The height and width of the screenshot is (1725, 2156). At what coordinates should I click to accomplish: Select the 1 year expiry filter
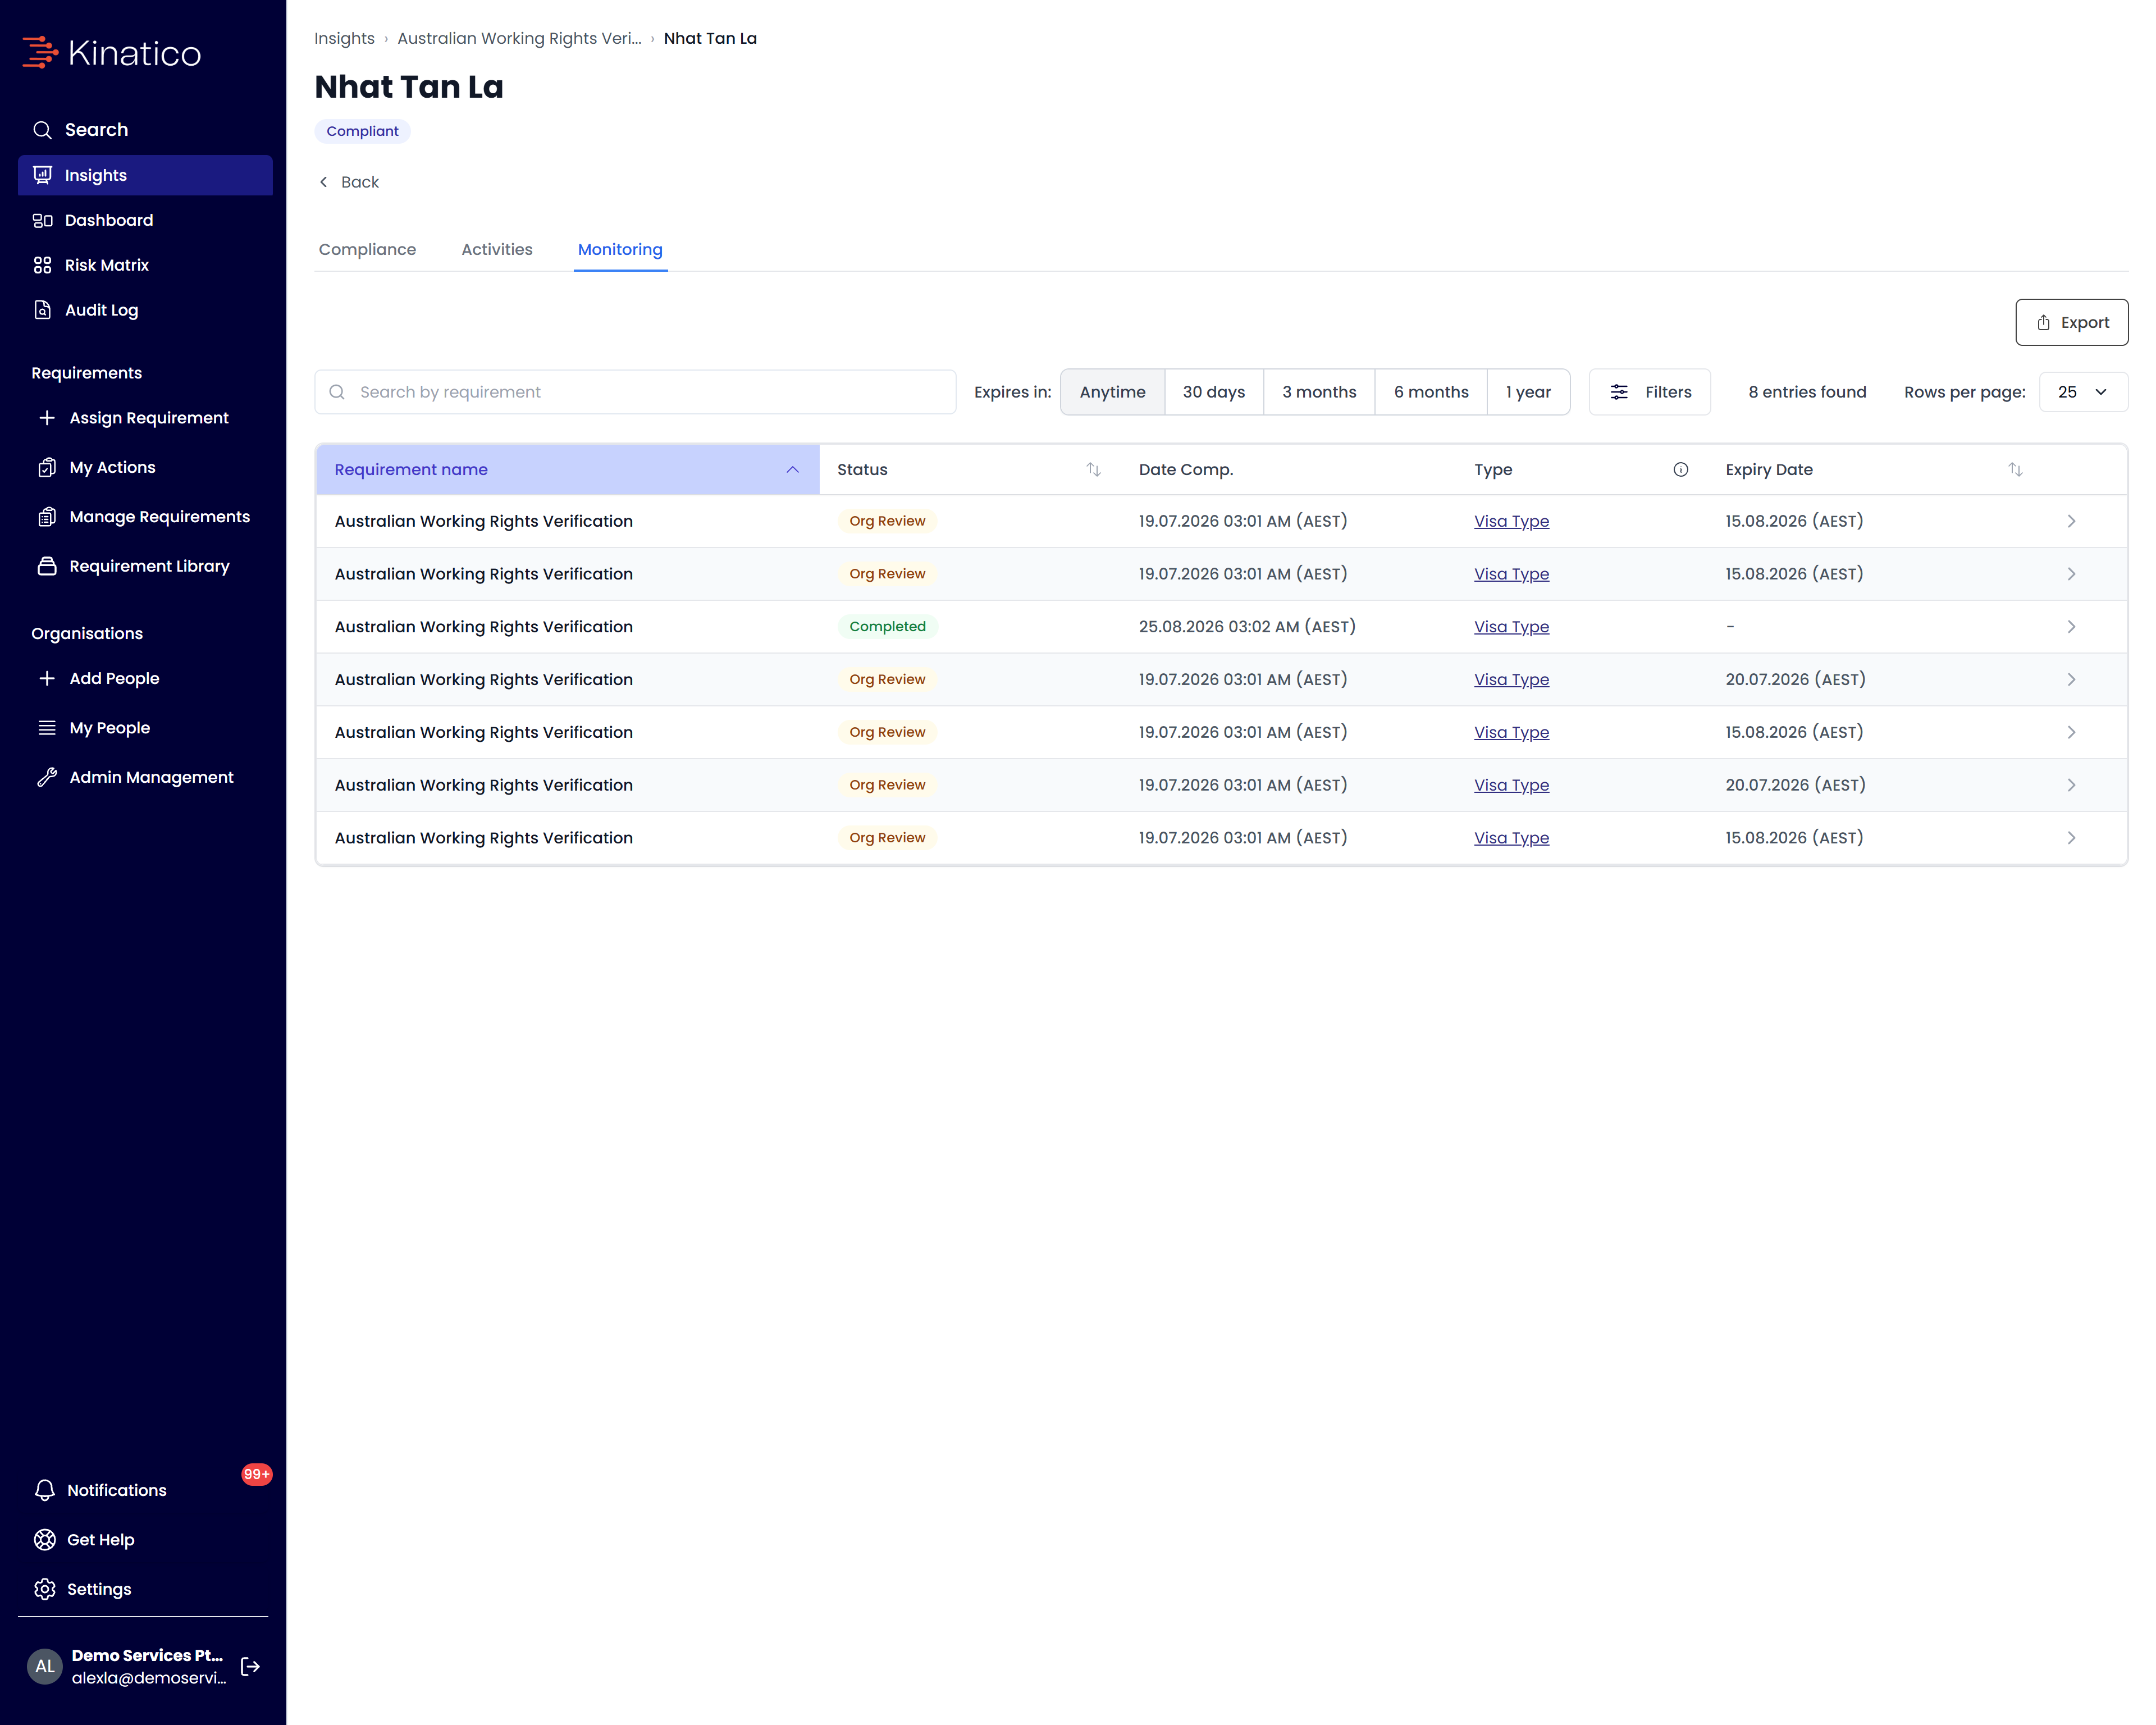point(1527,392)
